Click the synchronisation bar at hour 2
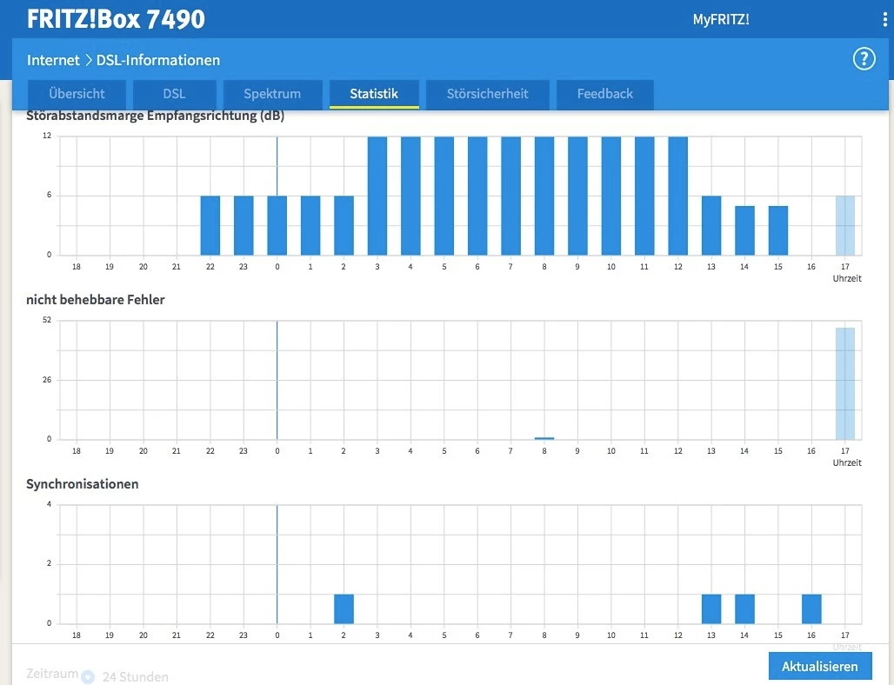 point(344,609)
